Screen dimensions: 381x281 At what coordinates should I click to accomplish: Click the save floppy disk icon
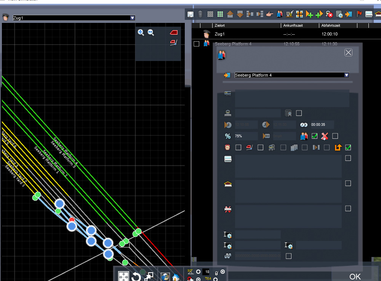[x=190, y=14]
